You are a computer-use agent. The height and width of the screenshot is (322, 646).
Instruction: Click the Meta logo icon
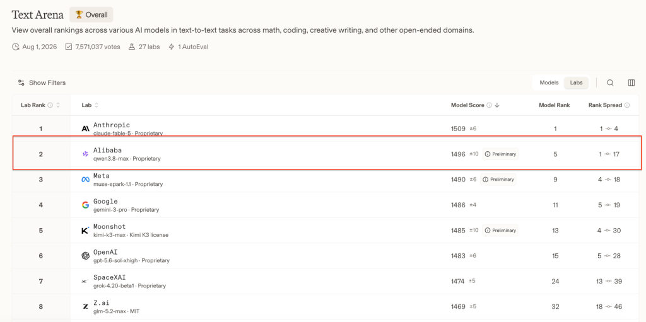tap(85, 180)
